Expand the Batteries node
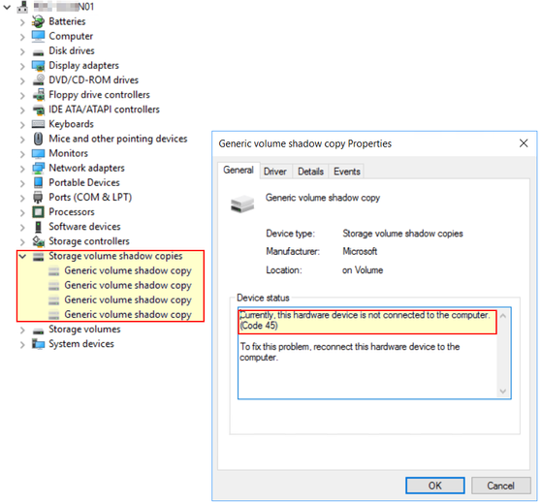This screenshot has height=503, width=542. coord(22,22)
